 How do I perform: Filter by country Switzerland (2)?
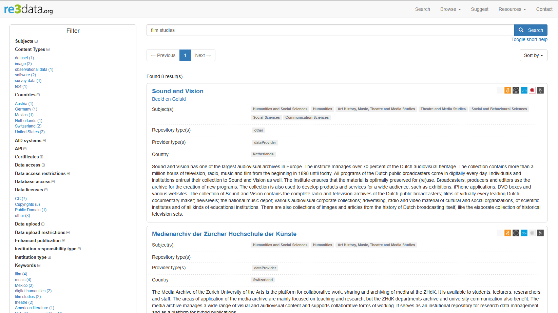(28, 126)
